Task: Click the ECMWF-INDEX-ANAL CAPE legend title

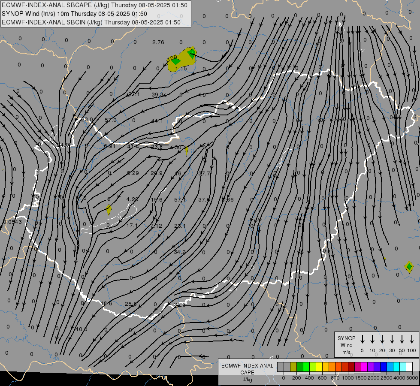Action: (x=247, y=369)
